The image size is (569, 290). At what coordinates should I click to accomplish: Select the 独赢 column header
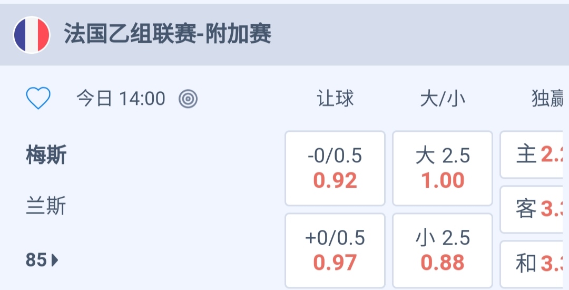click(548, 99)
